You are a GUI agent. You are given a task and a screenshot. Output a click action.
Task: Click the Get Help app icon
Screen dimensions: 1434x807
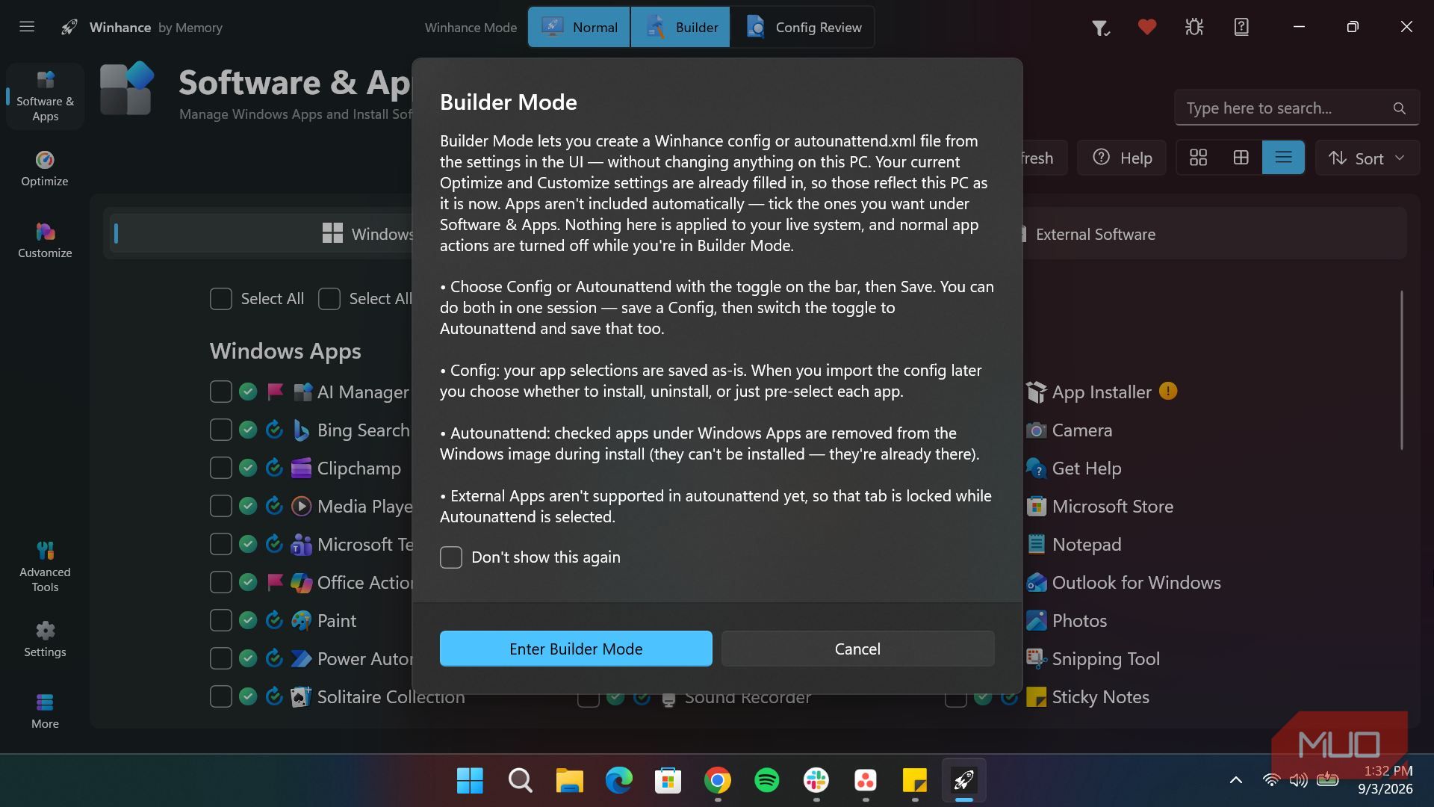(x=1036, y=469)
